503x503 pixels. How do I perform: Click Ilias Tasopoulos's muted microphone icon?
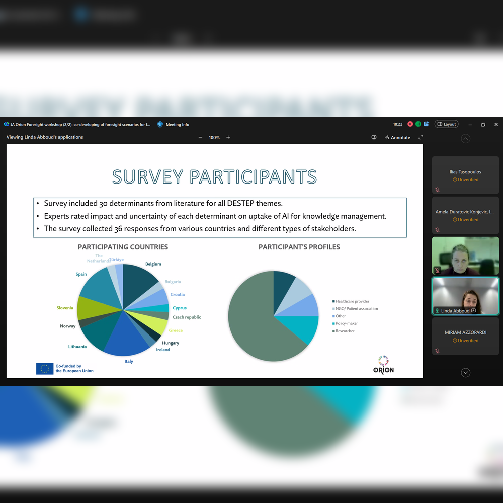click(437, 190)
